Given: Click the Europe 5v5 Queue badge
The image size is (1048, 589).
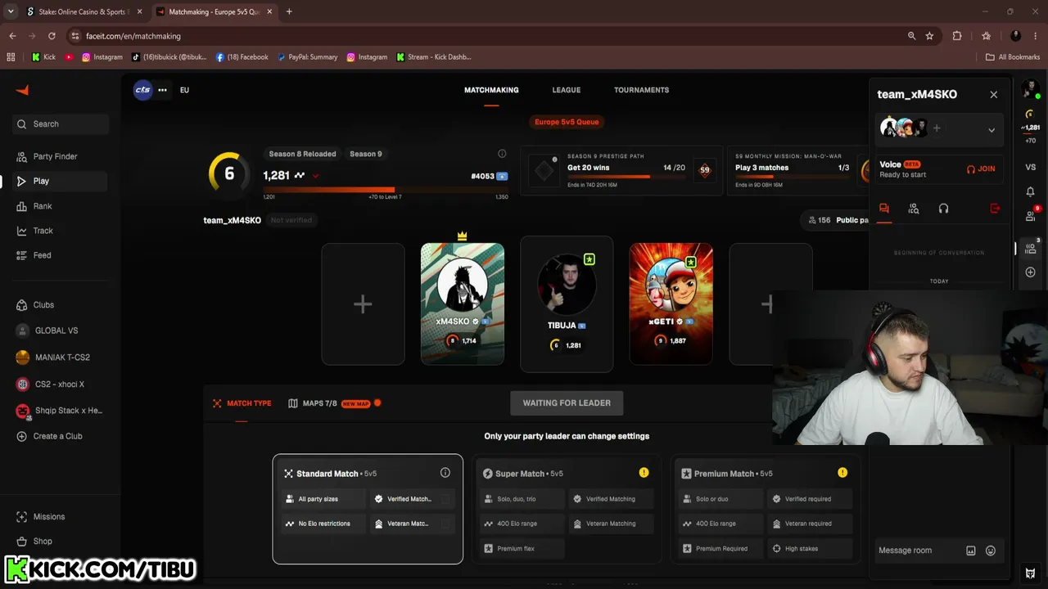Looking at the screenshot, I should coord(567,122).
